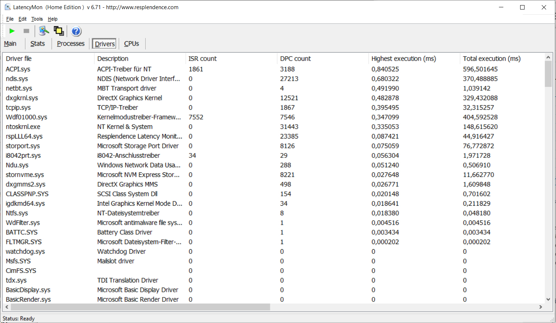The width and height of the screenshot is (556, 323).
Task: Select the dxgkrnl.sys driver row
Action: [x=22, y=98]
